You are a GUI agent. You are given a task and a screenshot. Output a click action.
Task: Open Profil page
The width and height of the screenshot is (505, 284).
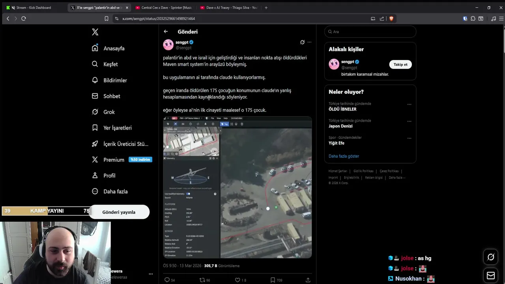[104, 176]
